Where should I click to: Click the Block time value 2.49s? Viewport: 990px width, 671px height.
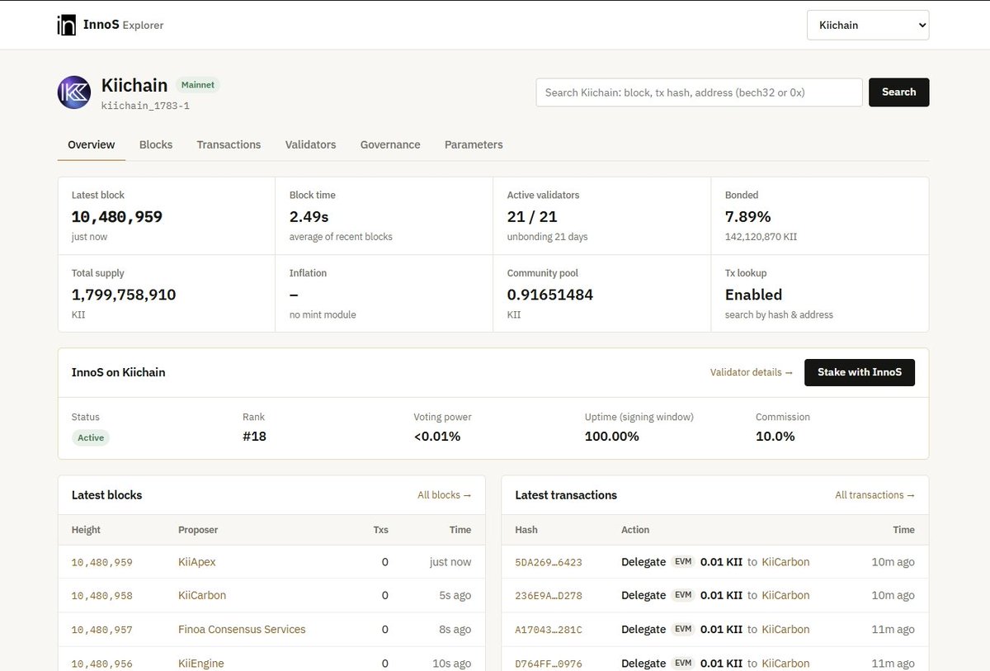[x=309, y=217]
